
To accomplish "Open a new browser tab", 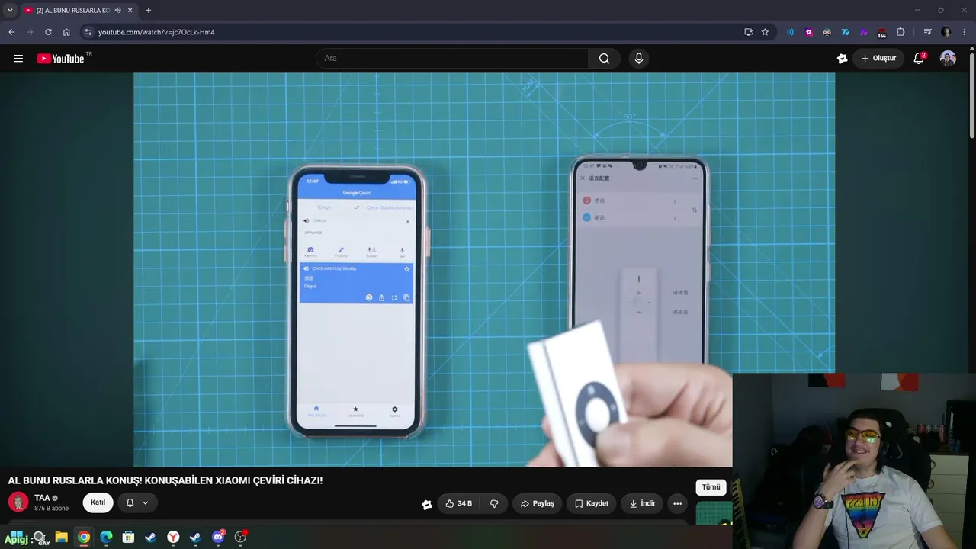I will point(148,11).
